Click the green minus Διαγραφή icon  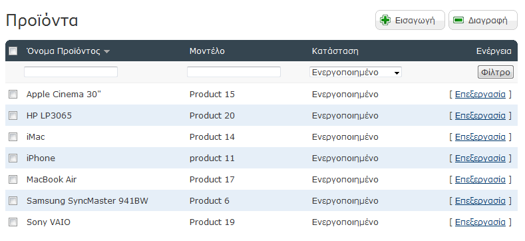click(458, 21)
